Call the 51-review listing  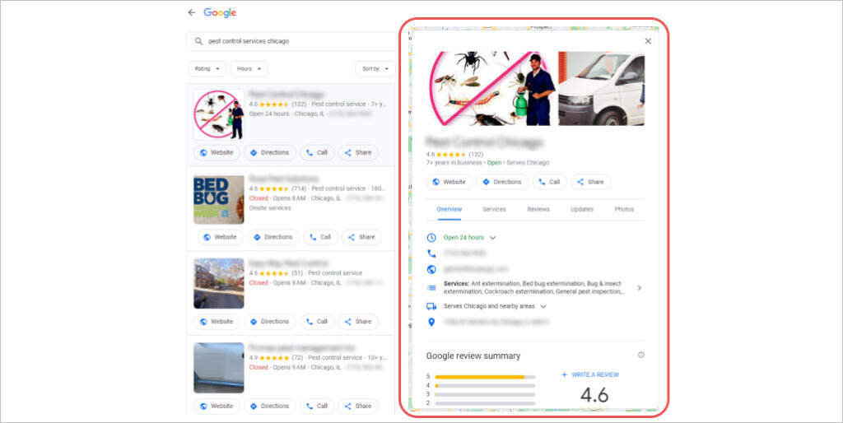click(x=317, y=322)
